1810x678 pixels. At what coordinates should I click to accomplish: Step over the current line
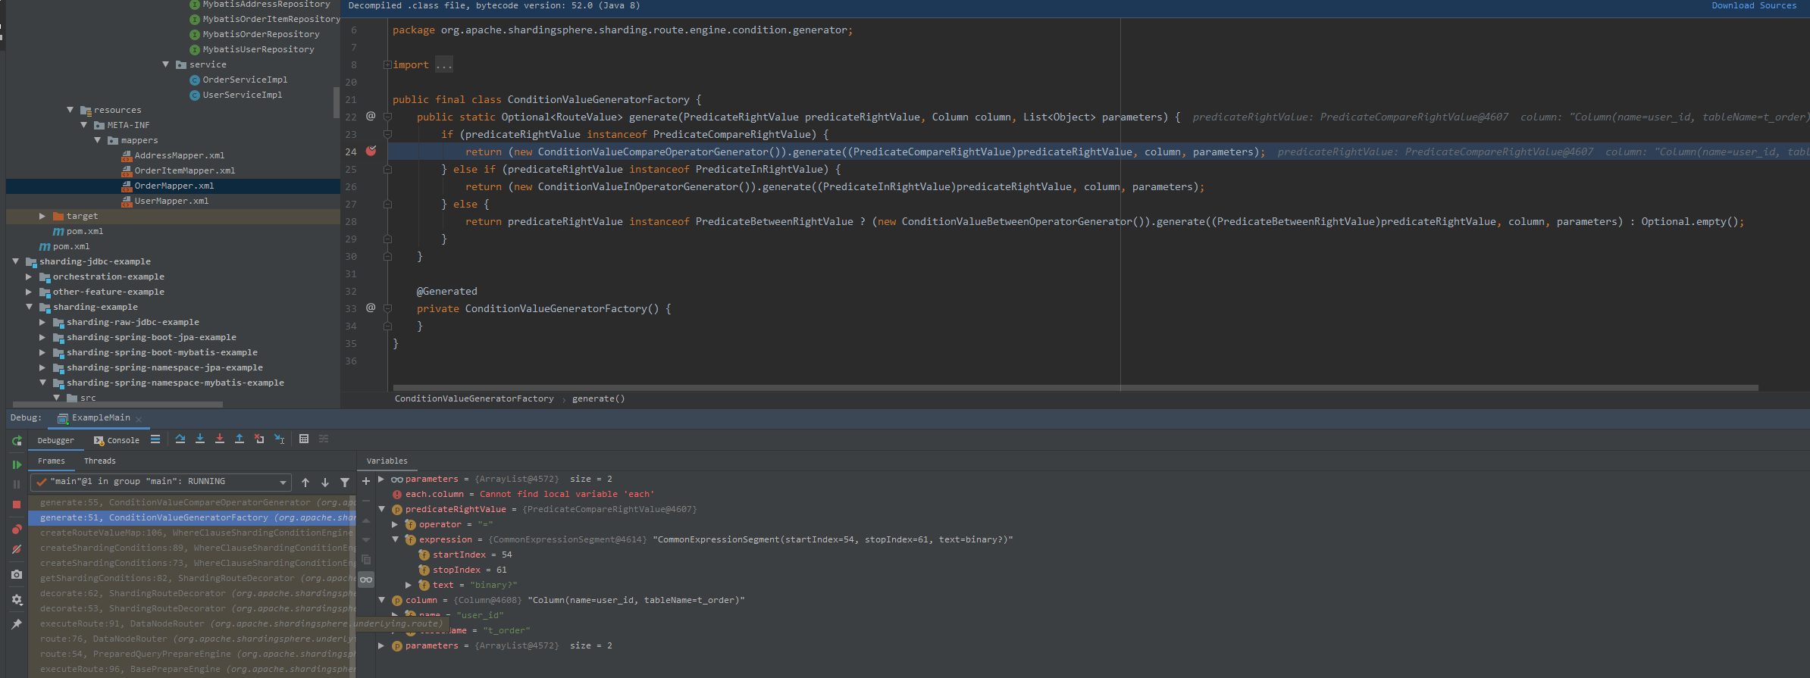tap(180, 439)
